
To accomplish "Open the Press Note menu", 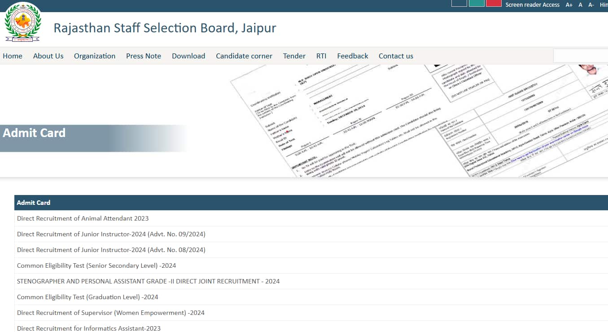I will [144, 56].
